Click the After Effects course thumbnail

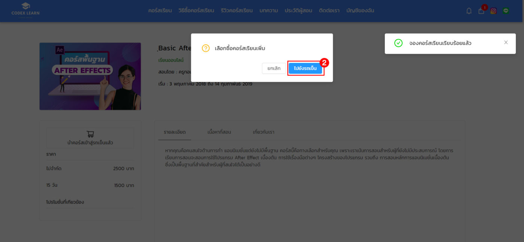coord(90,76)
